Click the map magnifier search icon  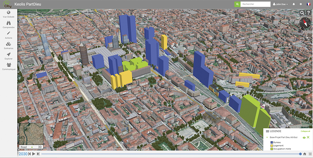302,13
